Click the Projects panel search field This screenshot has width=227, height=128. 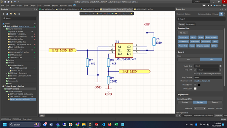[19, 18]
